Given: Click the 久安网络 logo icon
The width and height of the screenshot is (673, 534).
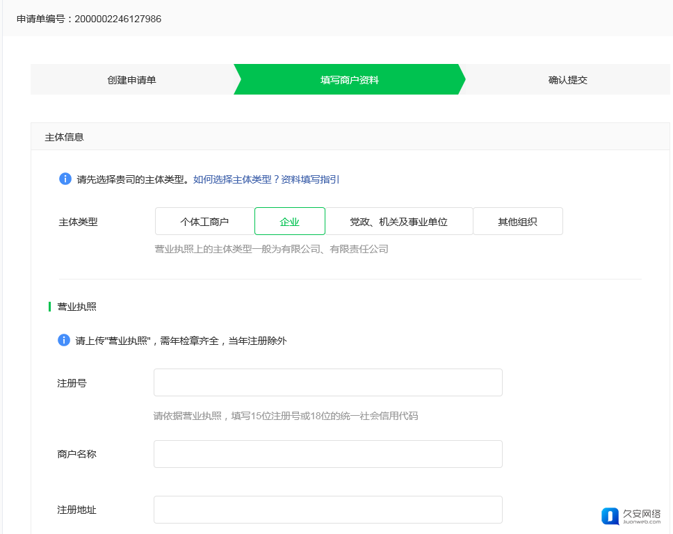Looking at the screenshot, I should coord(610,516).
